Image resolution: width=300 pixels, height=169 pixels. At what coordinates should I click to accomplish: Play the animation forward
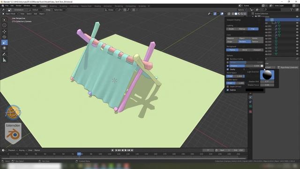point(126,150)
